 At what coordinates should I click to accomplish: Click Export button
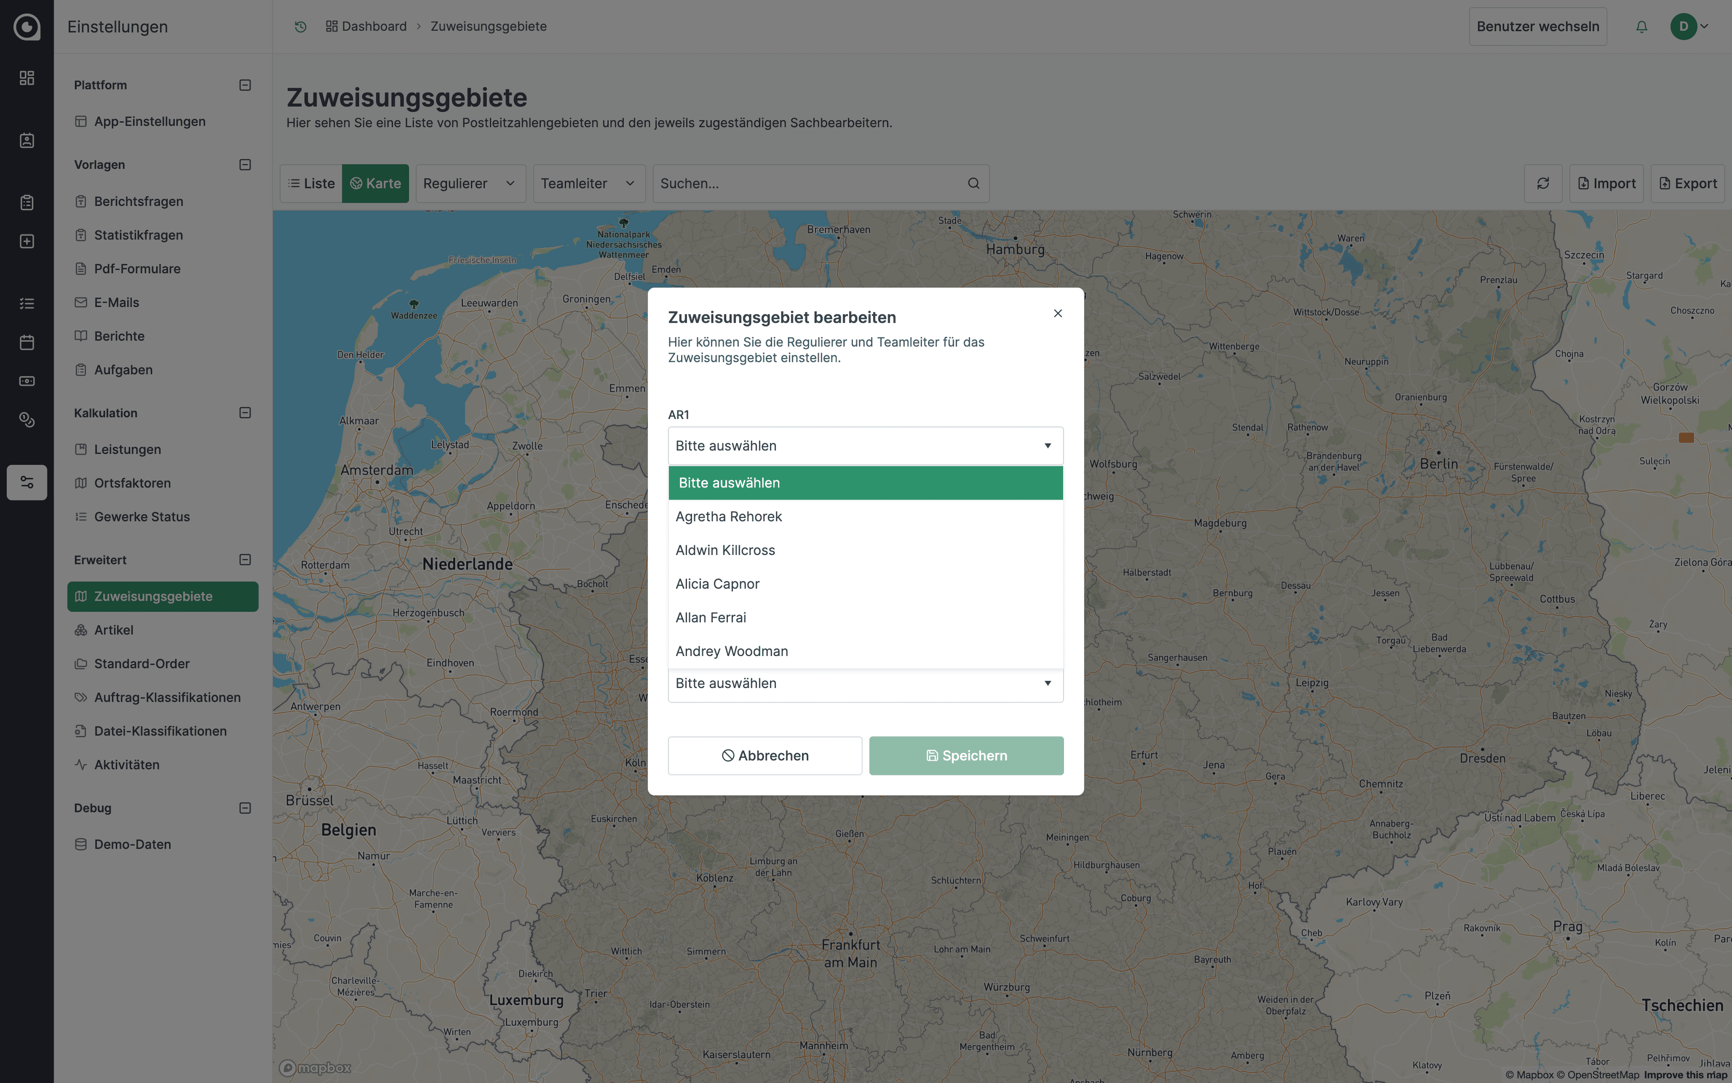click(x=1687, y=184)
